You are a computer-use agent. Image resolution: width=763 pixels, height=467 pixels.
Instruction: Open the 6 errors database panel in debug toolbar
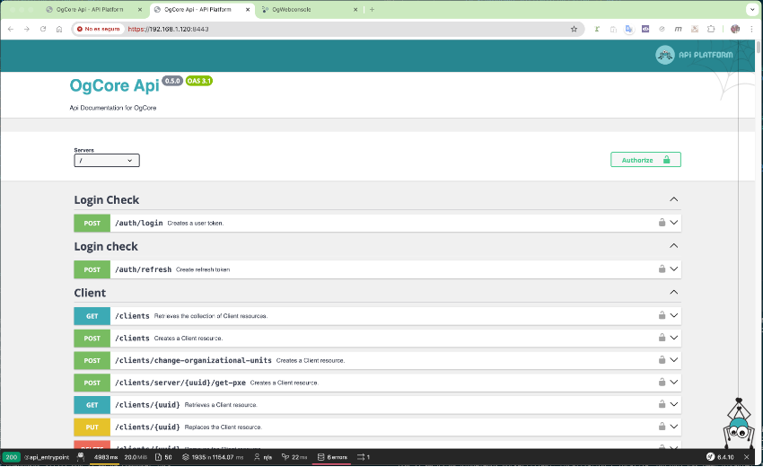point(331,457)
